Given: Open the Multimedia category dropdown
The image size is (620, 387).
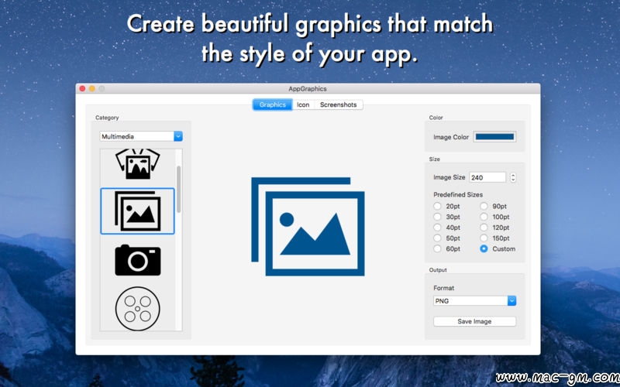Looking at the screenshot, I should 141,136.
